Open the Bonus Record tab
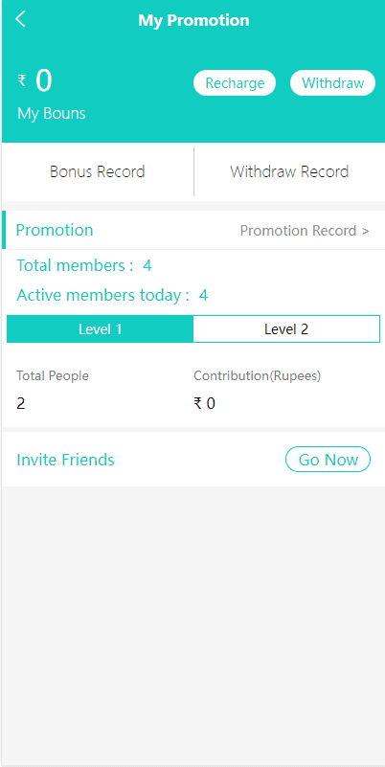 tap(98, 171)
